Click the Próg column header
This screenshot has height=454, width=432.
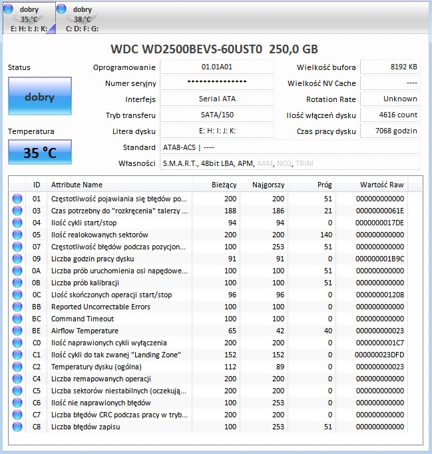[312, 185]
